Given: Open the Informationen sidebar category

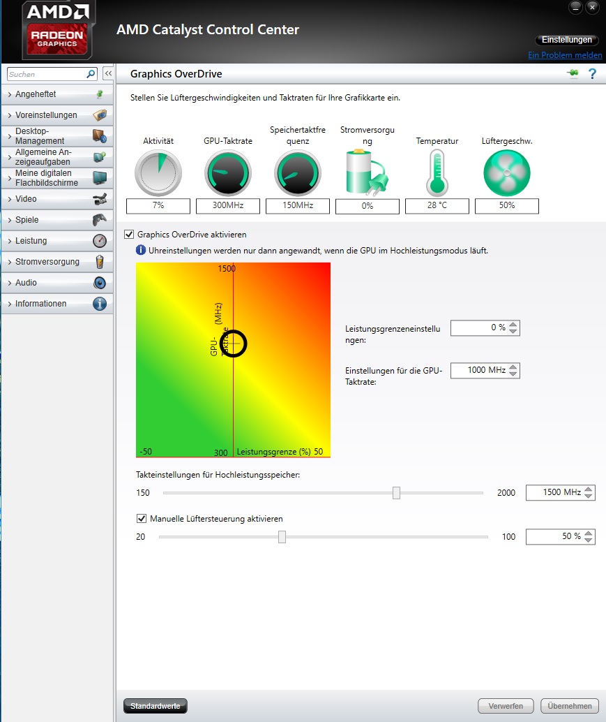Looking at the screenshot, I should [x=57, y=304].
